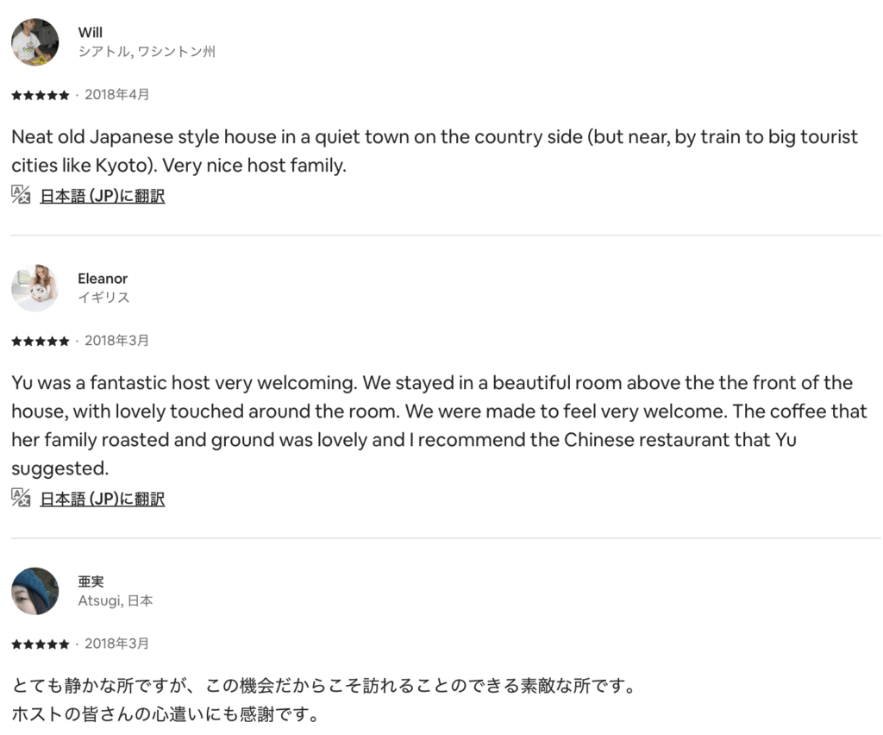
Task: Click Will's location シアトル, ワシントン州
Action: pyautogui.click(x=147, y=52)
